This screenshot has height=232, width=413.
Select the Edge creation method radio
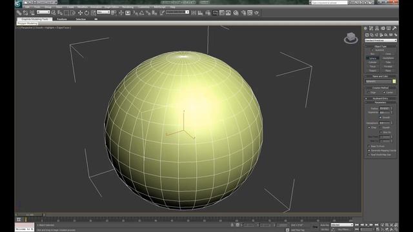pos(368,92)
